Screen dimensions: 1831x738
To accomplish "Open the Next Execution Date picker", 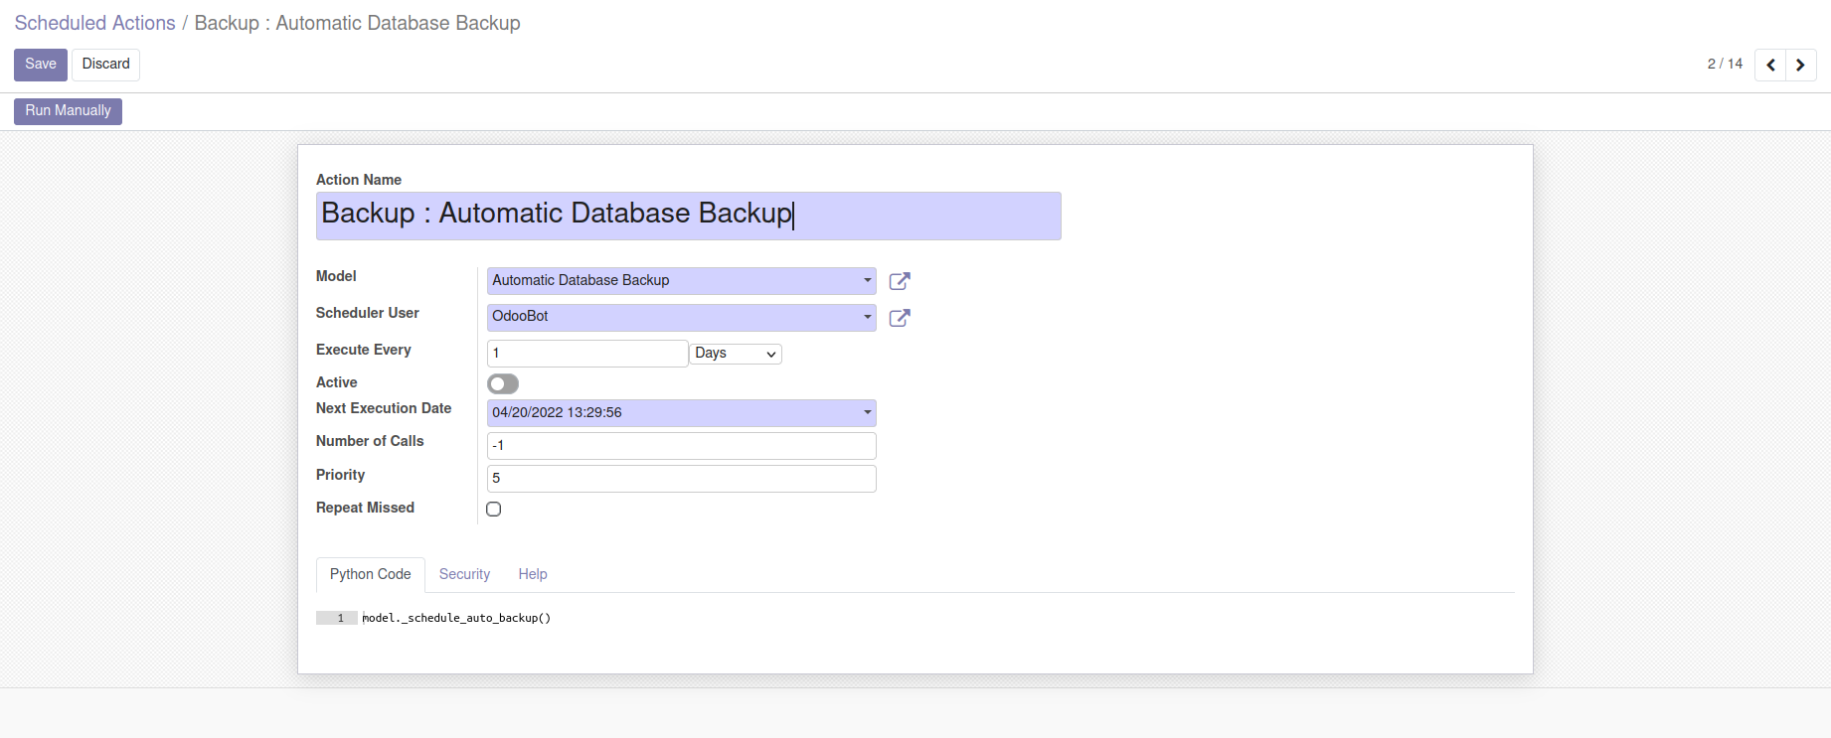I will click(681, 413).
